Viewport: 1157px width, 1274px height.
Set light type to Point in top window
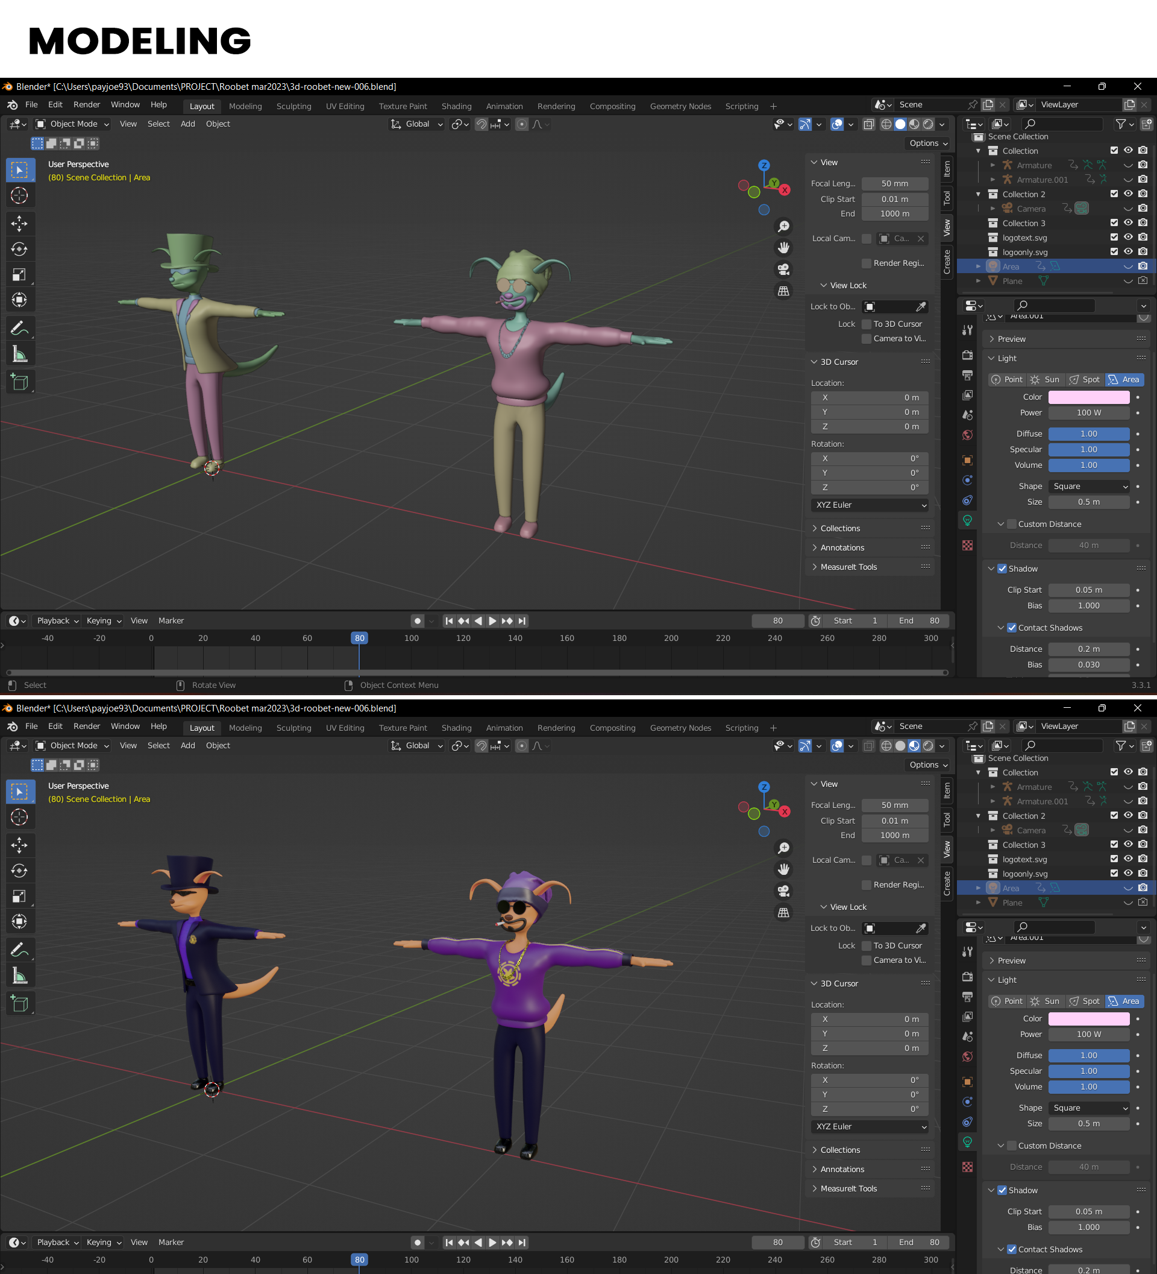(1007, 380)
